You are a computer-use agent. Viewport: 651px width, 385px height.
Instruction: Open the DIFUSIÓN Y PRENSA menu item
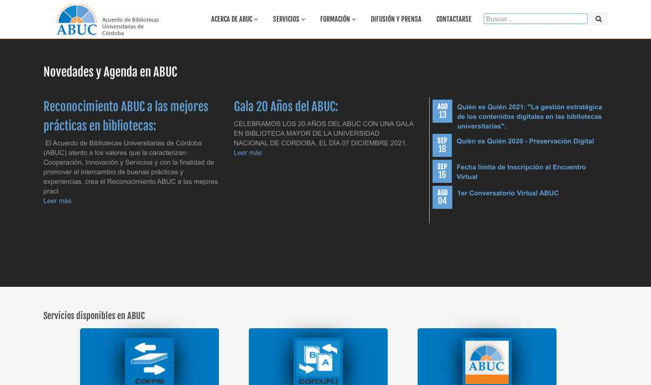click(396, 19)
